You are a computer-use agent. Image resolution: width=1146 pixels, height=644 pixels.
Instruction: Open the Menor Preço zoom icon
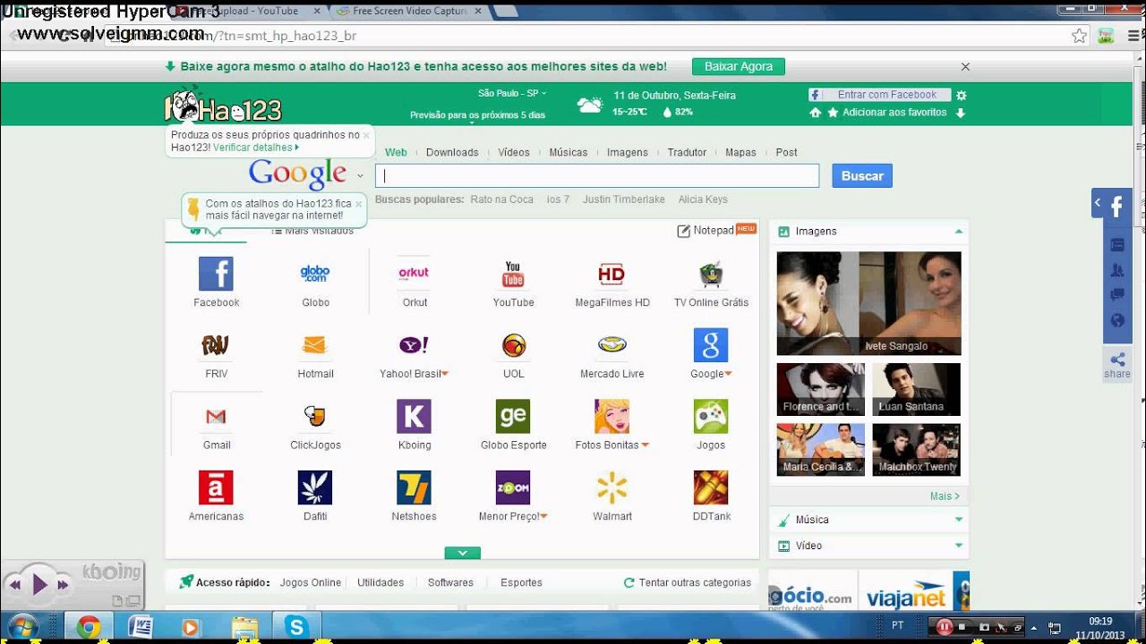click(x=513, y=487)
